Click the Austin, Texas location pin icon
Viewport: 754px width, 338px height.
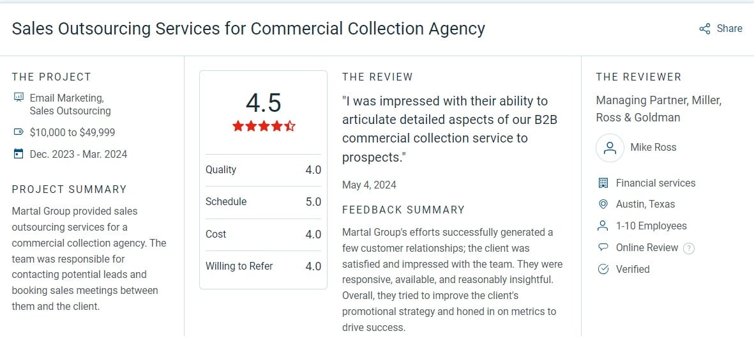point(603,204)
